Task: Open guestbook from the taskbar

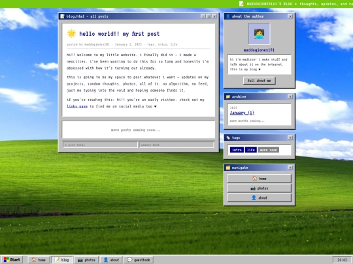Action: click(x=139, y=259)
